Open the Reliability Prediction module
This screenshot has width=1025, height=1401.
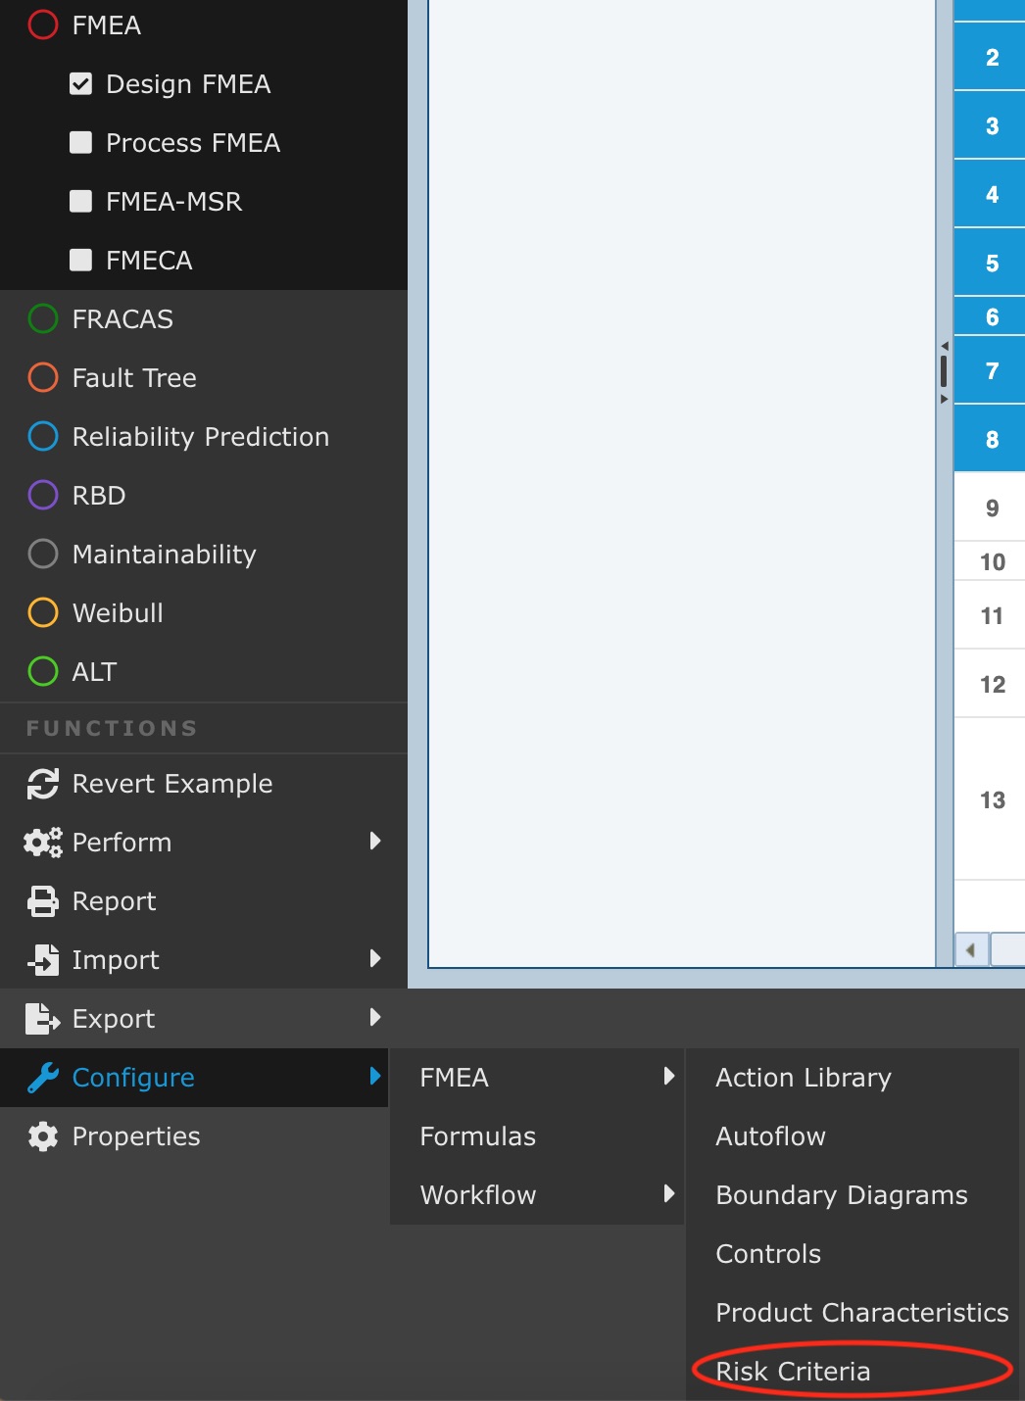tap(200, 437)
